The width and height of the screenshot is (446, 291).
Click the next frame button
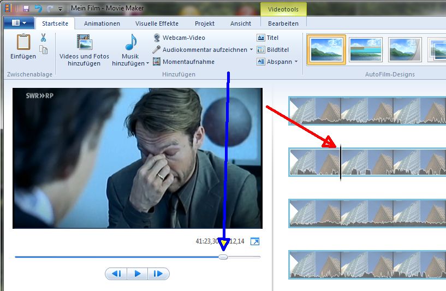(158, 274)
